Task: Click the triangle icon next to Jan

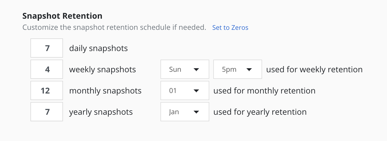Action: [196, 112]
